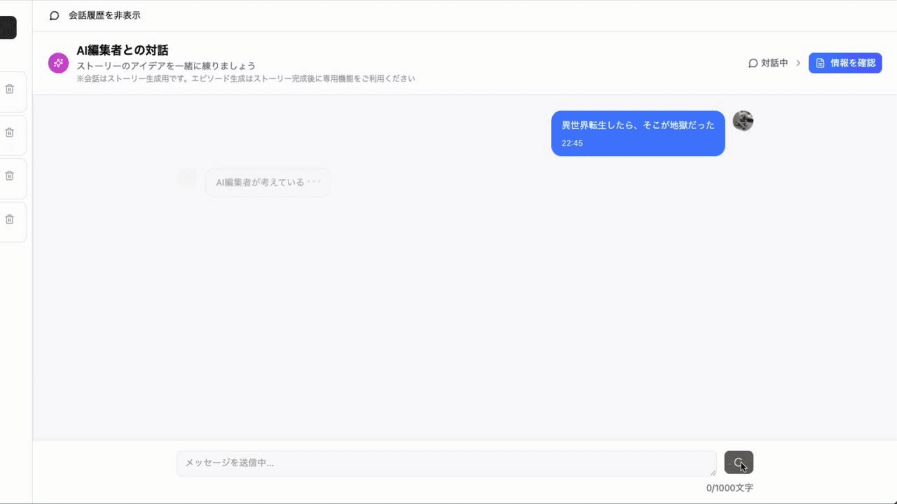The height and width of the screenshot is (504, 897).
Task: Click inside the message input field
Action: point(446,463)
